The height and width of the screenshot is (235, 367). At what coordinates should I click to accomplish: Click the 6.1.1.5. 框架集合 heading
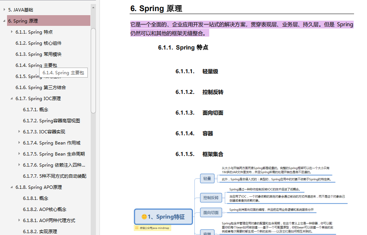point(199,154)
